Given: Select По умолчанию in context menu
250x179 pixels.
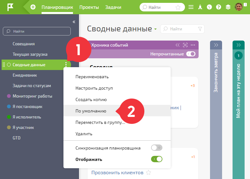Looking at the screenshot, I should [91, 111].
